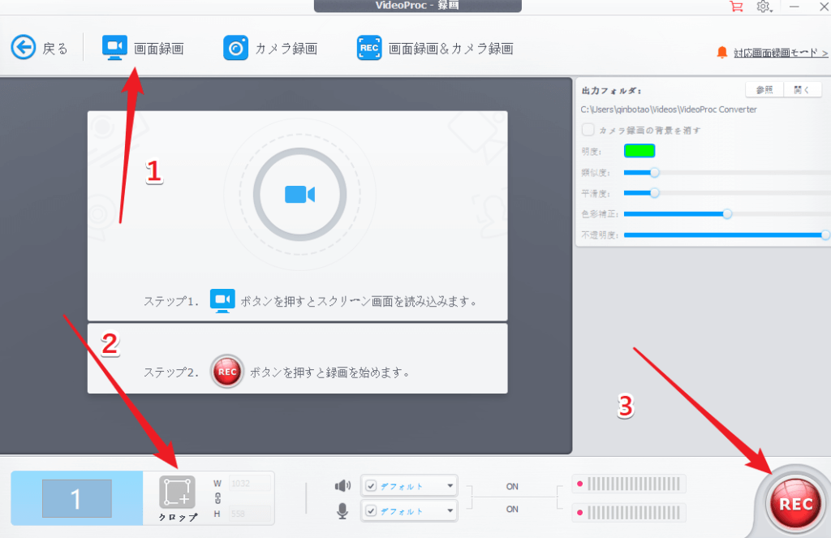
Task: Click the W width input field
Action: (250, 484)
